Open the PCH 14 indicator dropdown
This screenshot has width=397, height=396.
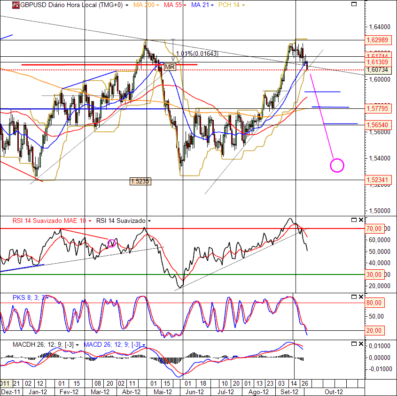243,5
